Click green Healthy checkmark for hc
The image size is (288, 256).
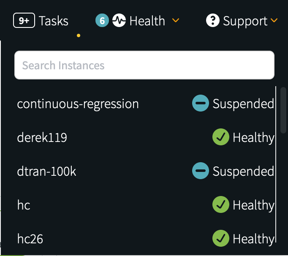221,204
